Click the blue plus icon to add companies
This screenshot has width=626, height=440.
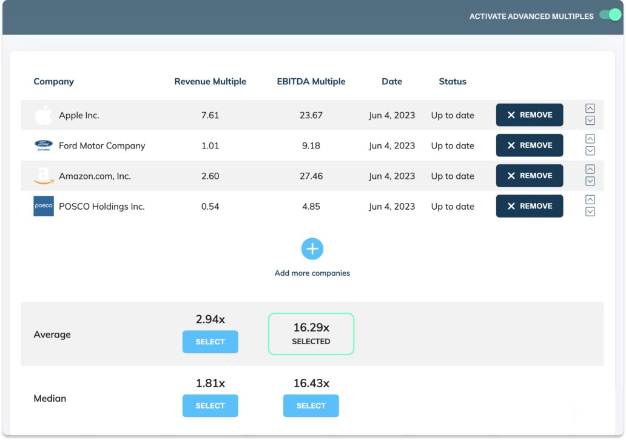coord(312,248)
